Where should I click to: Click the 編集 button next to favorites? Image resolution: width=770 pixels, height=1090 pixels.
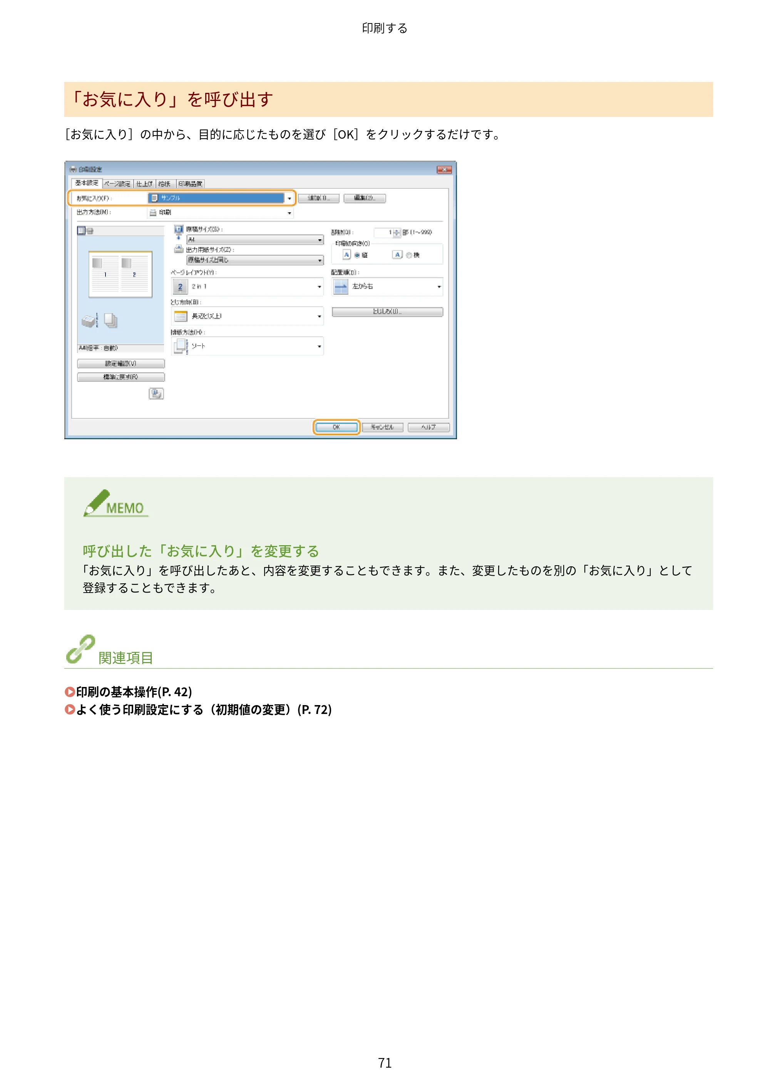tap(364, 198)
